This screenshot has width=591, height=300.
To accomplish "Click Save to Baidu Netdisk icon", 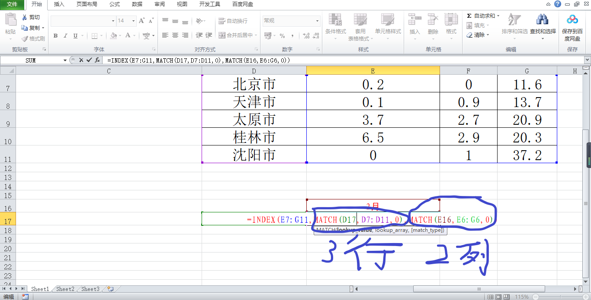I will coord(572,20).
